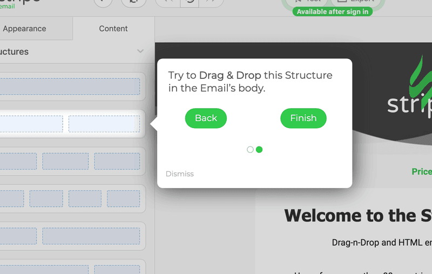432x274 pixels.
Task: Choose the four-column structure layout
Action: (x=70, y=198)
